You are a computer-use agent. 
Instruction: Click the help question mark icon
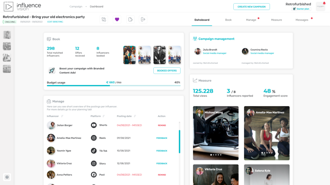7,177
